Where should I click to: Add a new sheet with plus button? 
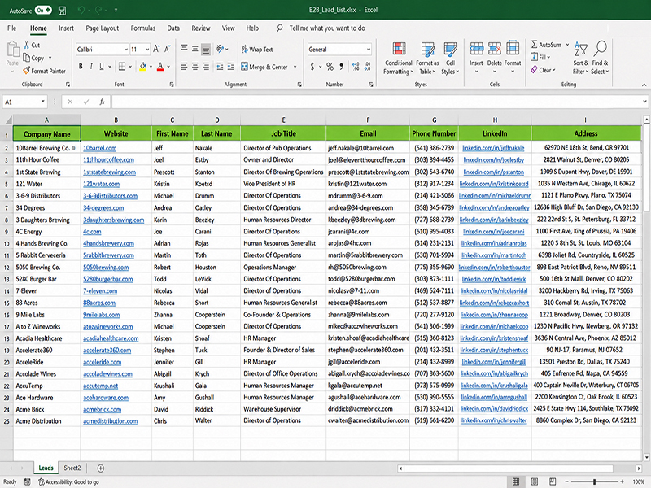point(100,468)
